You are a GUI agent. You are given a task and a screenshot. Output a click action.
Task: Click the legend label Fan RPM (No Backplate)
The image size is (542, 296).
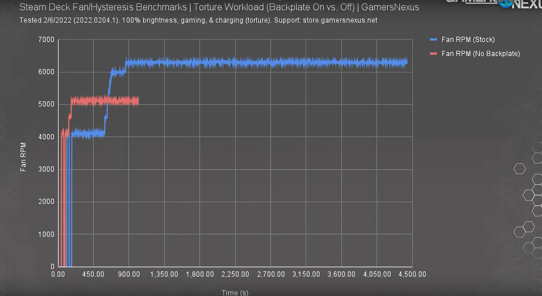point(481,54)
